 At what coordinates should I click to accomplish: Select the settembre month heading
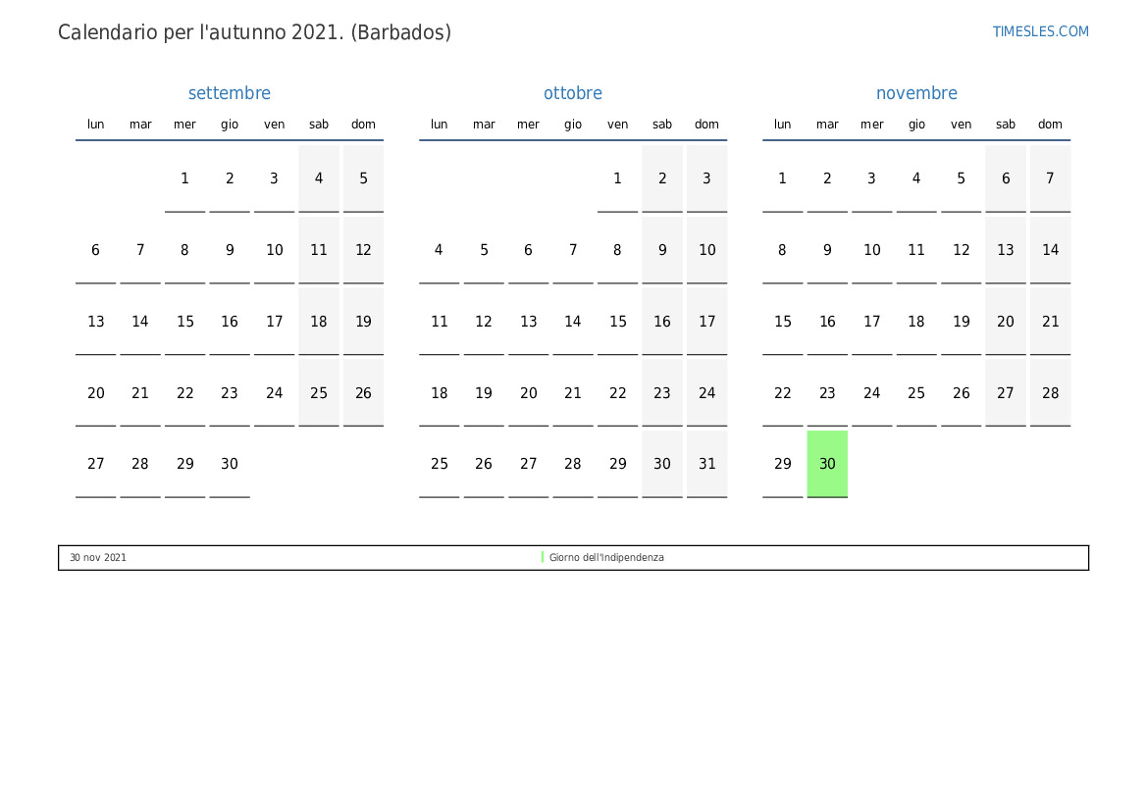click(x=229, y=93)
